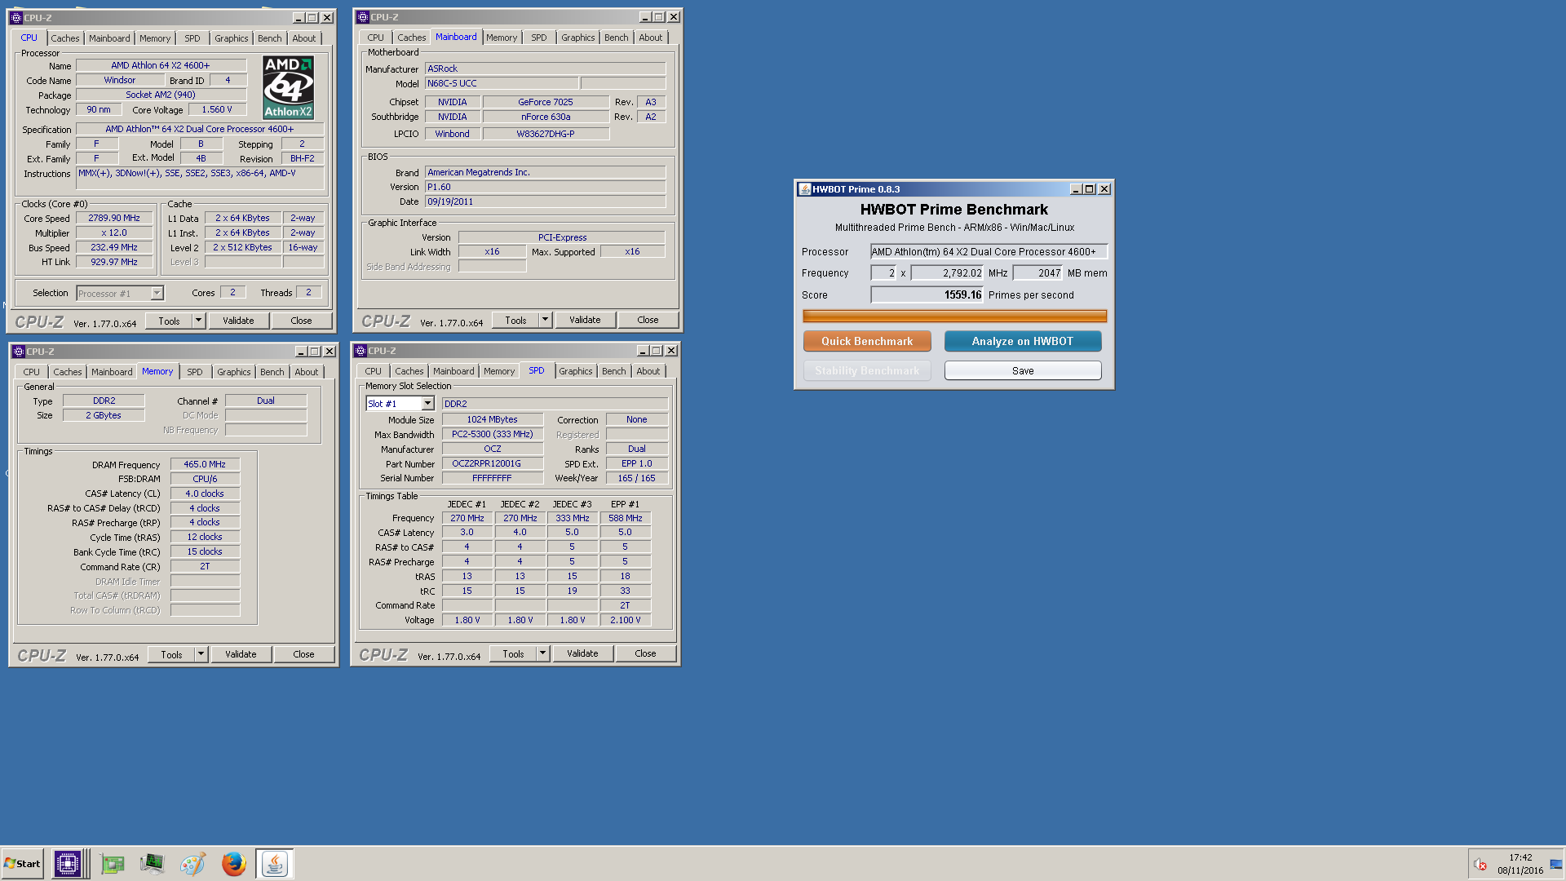Click the orange benchmark progress bar
Image resolution: width=1566 pixels, height=881 pixels.
point(954,316)
